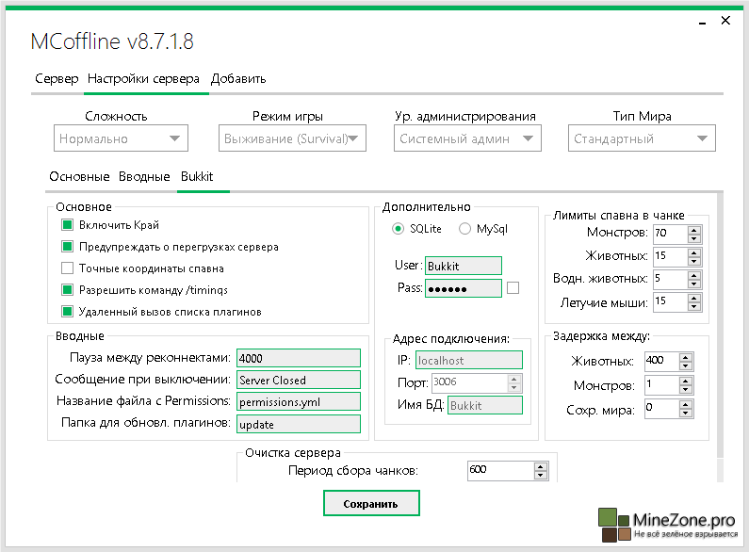749x552 pixels.
Task: Click the Сообщение при выключении text field
Action: [x=299, y=380]
